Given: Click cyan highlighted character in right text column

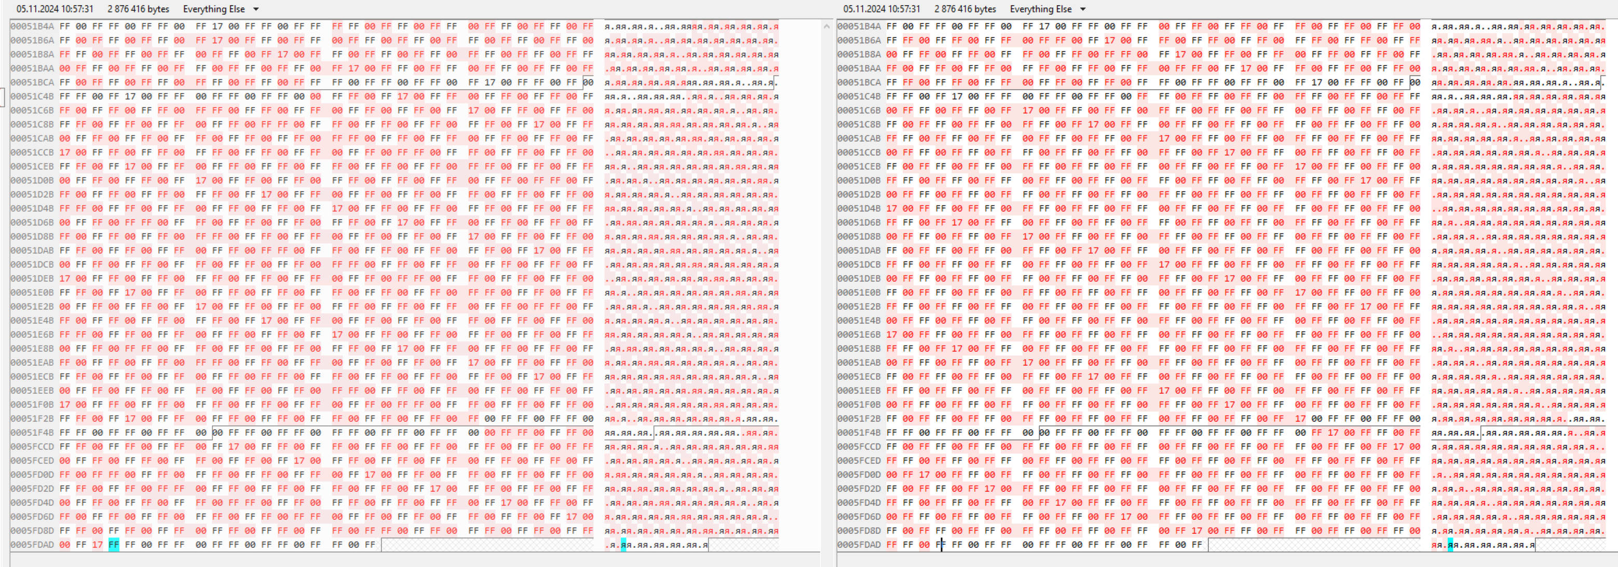Looking at the screenshot, I should click(x=1450, y=544).
